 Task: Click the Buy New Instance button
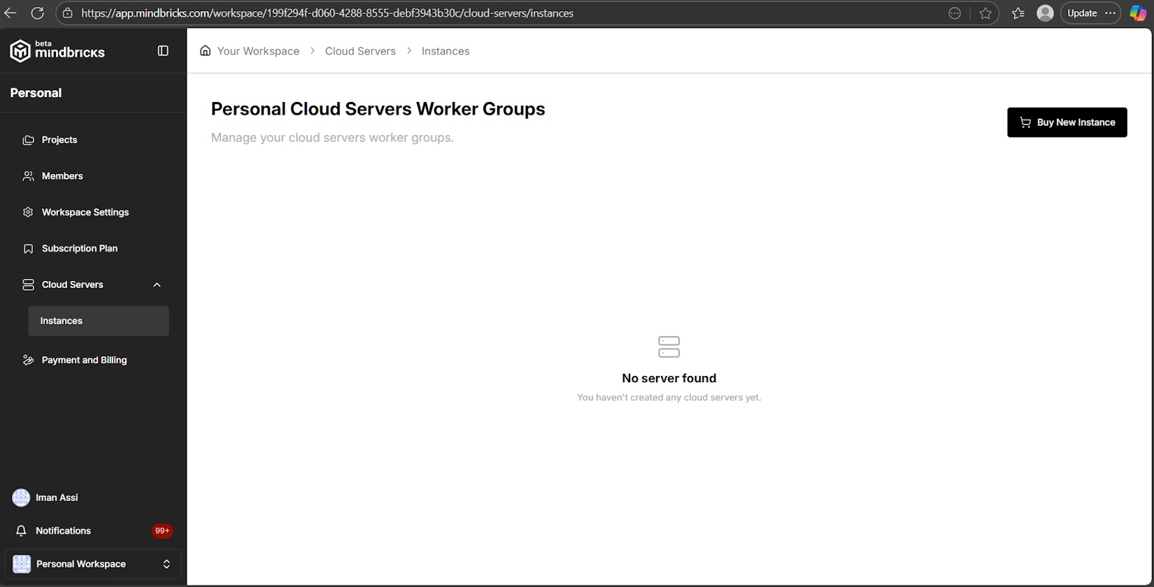[x=1067, y=122]
